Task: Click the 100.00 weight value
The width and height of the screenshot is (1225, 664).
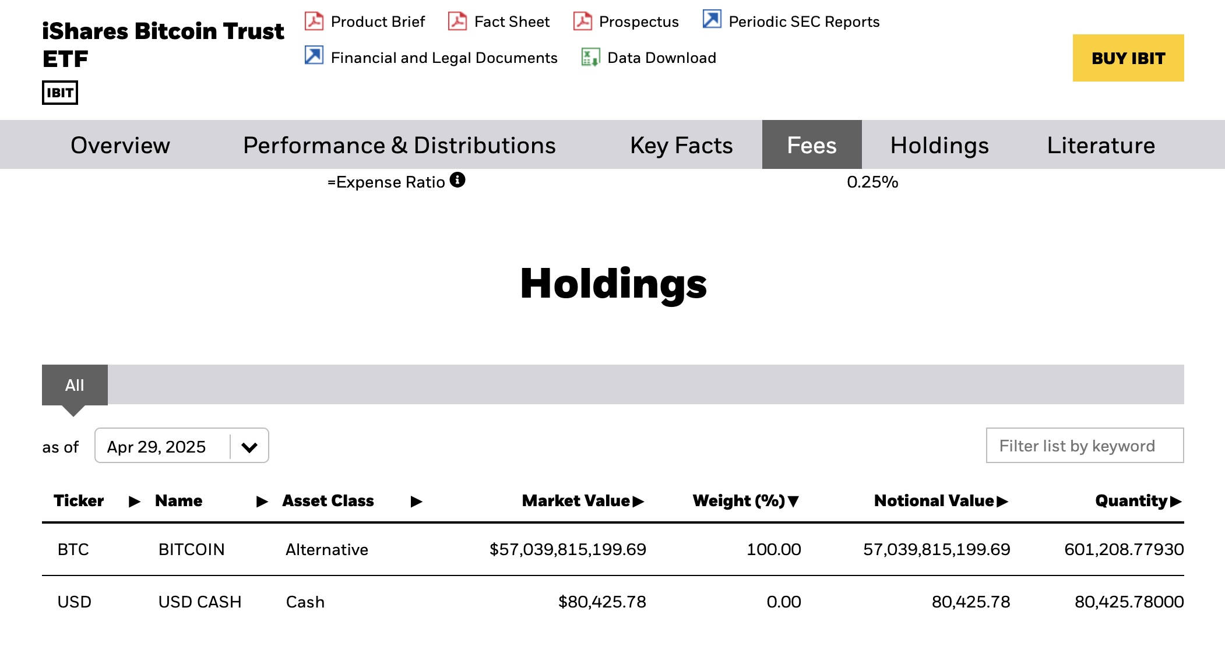Action: (774, 549)
